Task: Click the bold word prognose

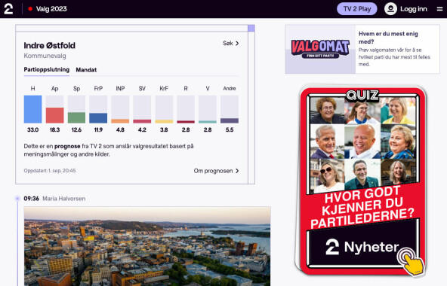Action: coord(67,147)
